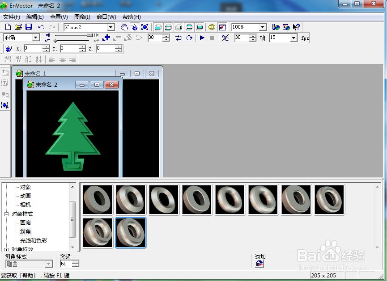Image resolution: width=387 pixels, height=281 pixels.
Task: Open the help pointer question mark tool
Action: [297, 27]
